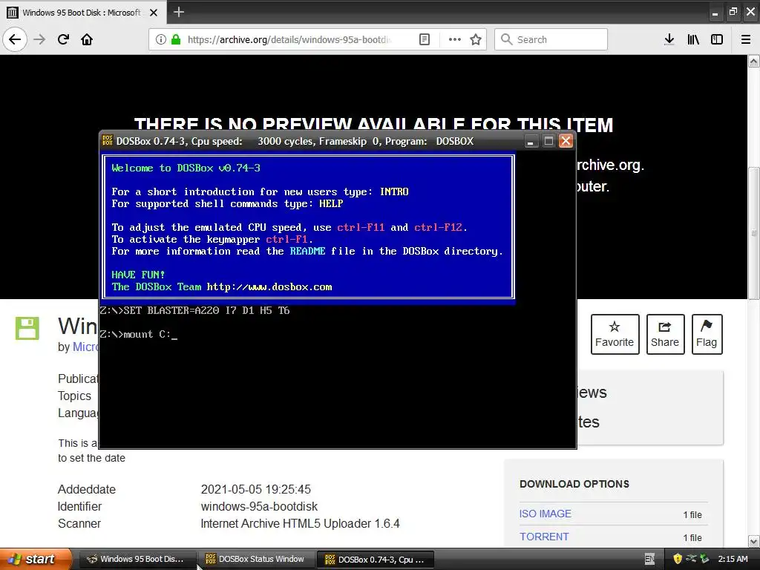Go back using the browser back arrow
Screen dimensions: 760x570
[15, 39]
